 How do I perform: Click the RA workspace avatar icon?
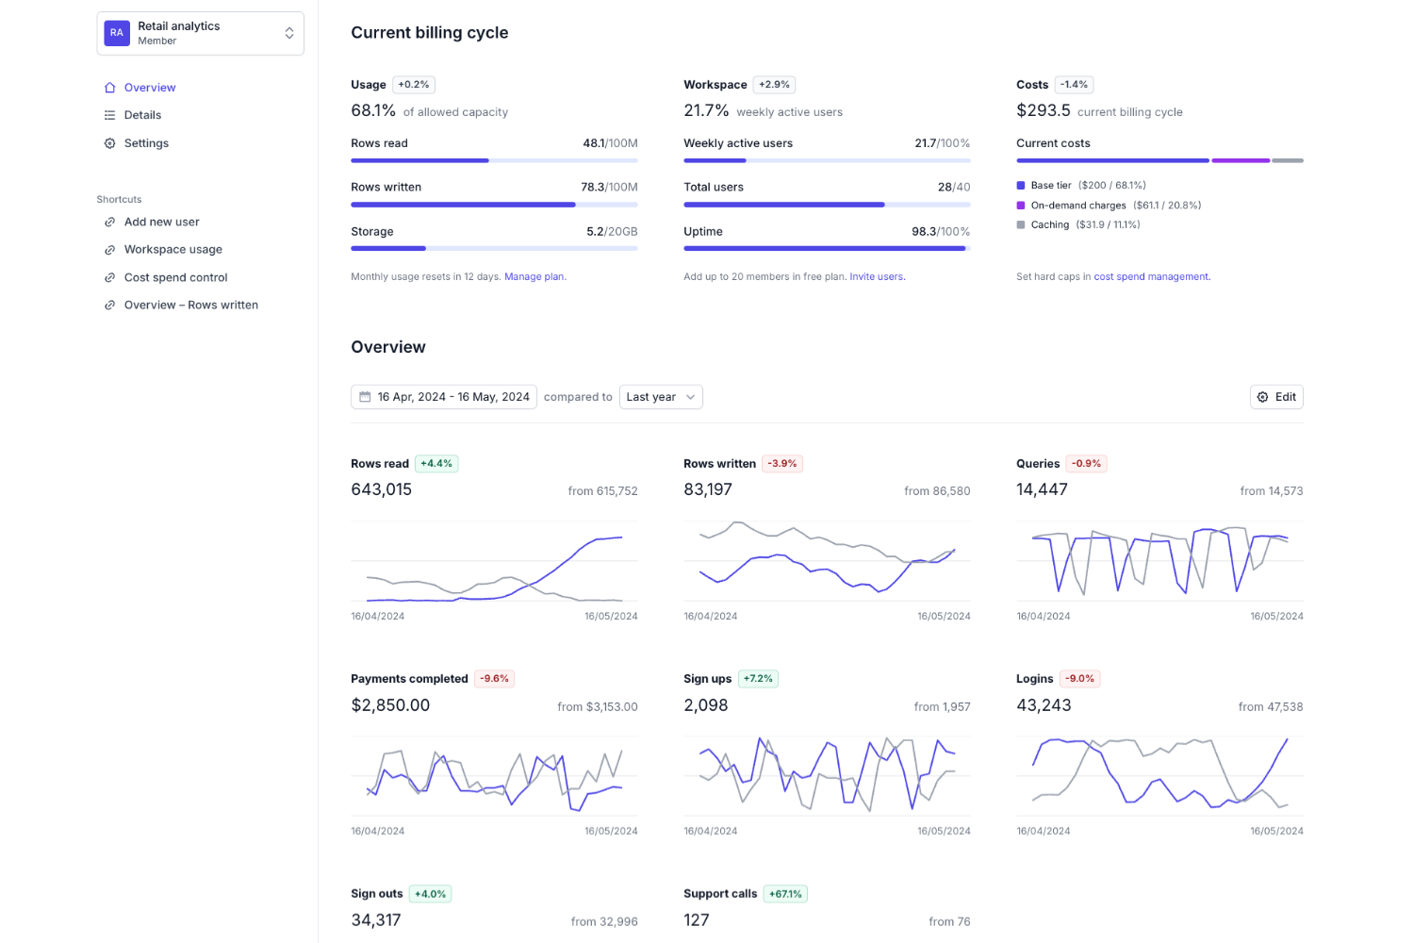click(x=116, y=32)
